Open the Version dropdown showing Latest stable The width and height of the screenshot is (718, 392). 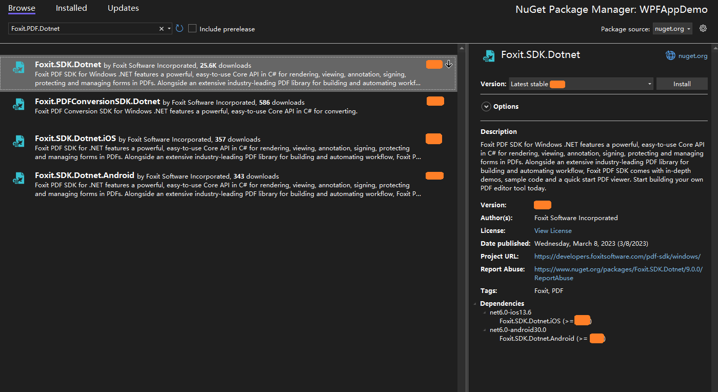648,84
